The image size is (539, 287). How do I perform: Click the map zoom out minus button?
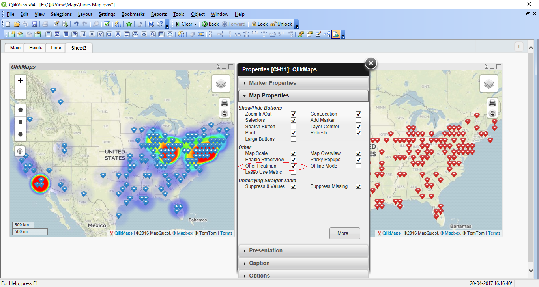click(21, 93)
